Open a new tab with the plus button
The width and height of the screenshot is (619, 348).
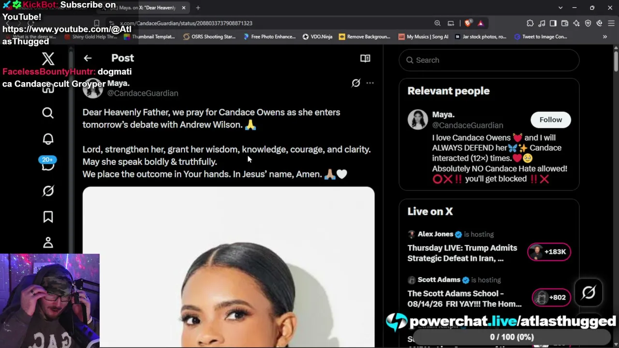tap(198, 8)
